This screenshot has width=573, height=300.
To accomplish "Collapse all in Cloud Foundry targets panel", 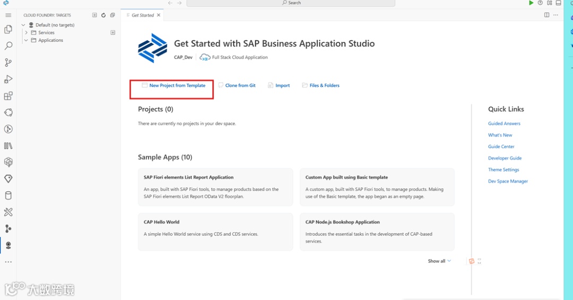I will click(x=112, y=15).
